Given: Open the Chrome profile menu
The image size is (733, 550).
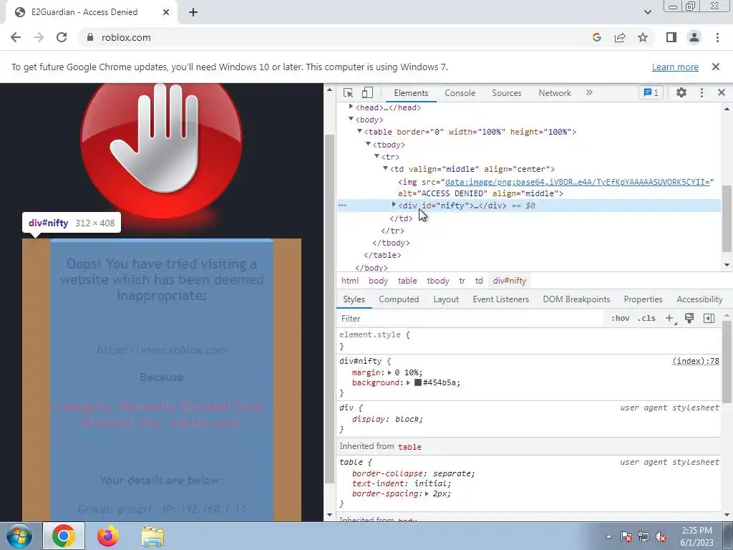Looking at the screenshot, I should (694, 37).
